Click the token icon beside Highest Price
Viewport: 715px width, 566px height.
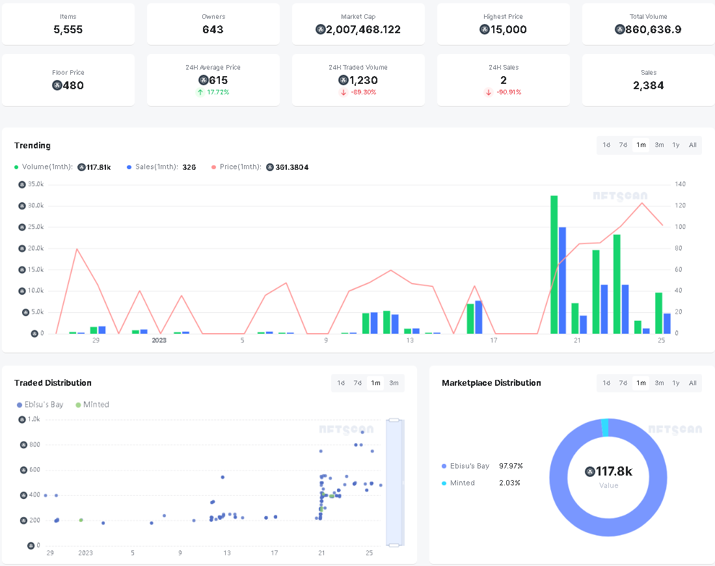pyautogui.click(x=483, y=29)
